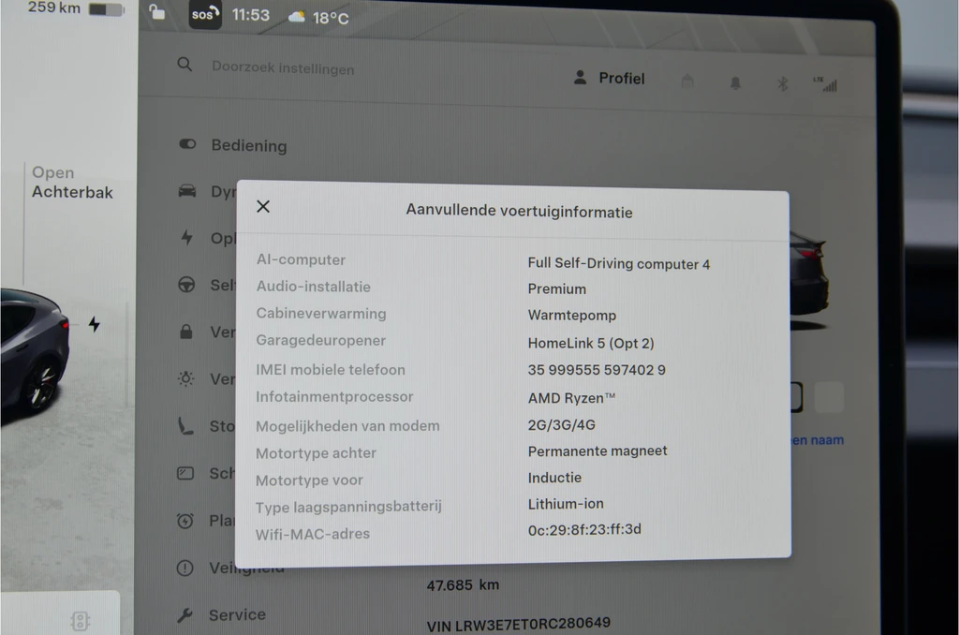Screen dimensions: 959x635
Task: Tap the wrench Service icon
Action: (184, 615)
